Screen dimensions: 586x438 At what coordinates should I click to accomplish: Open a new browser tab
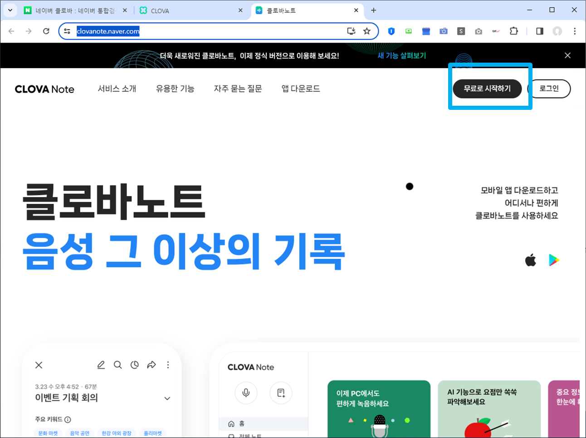tap(373, 10)
